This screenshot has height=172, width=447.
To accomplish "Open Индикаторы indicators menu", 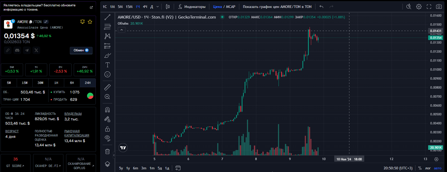I will coord(192,7).
